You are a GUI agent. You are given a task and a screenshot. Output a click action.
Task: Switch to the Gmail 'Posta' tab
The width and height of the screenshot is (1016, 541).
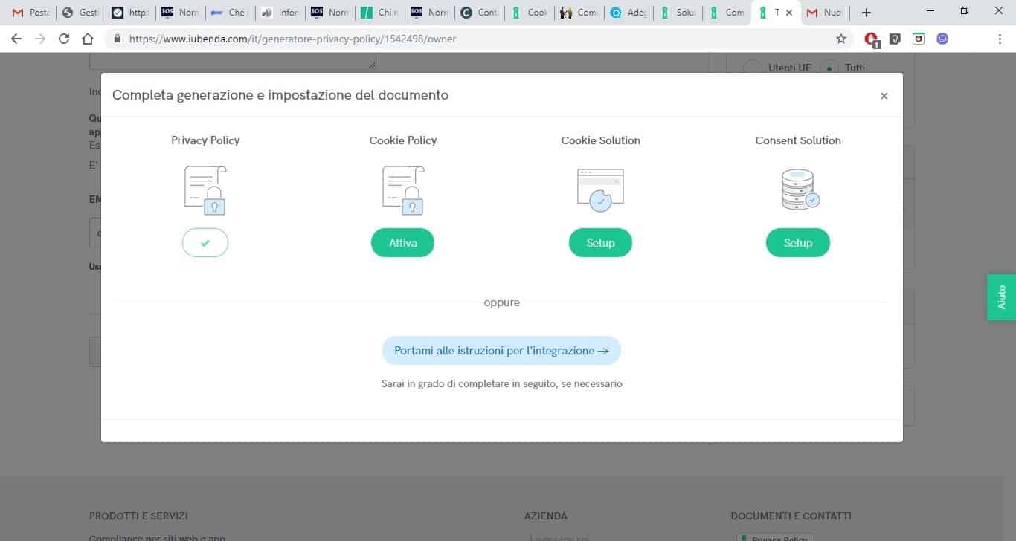(30, 13)
